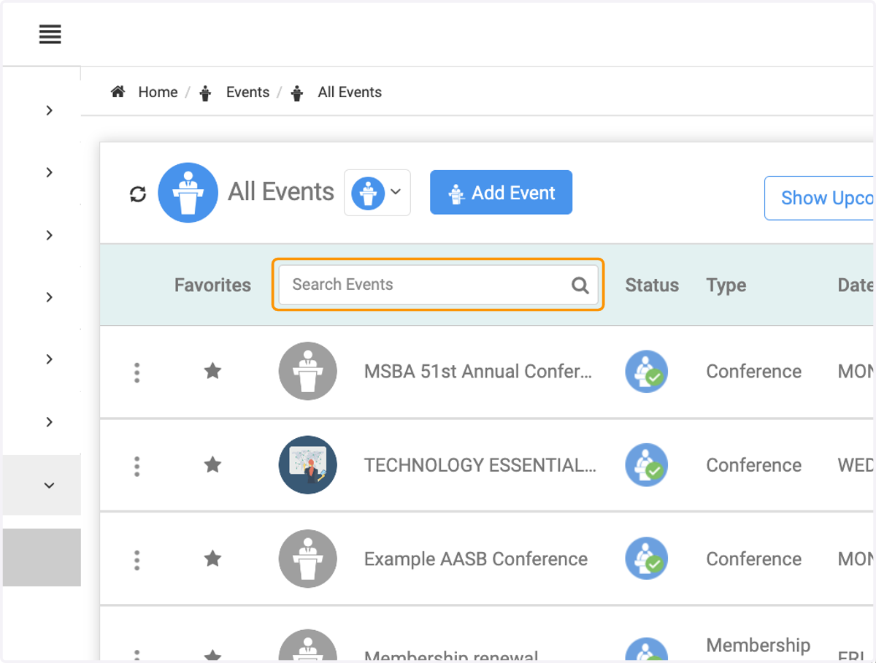Screen dimensions: 876x663
Task: Expand the second sidebar chevron
Action: (49, 172)
